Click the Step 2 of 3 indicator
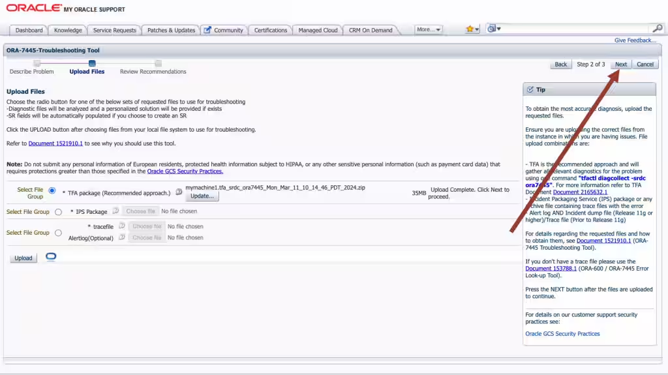 (591, 65)
